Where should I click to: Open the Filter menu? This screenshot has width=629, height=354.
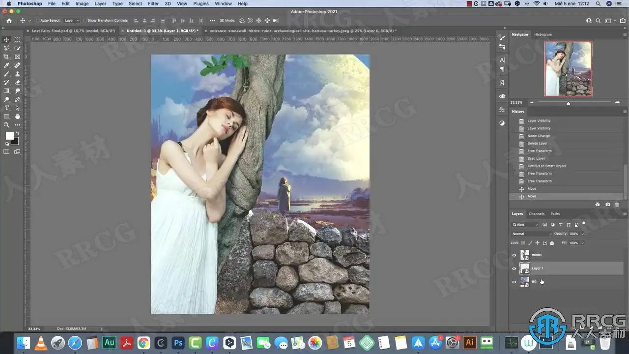coord(153,3)
